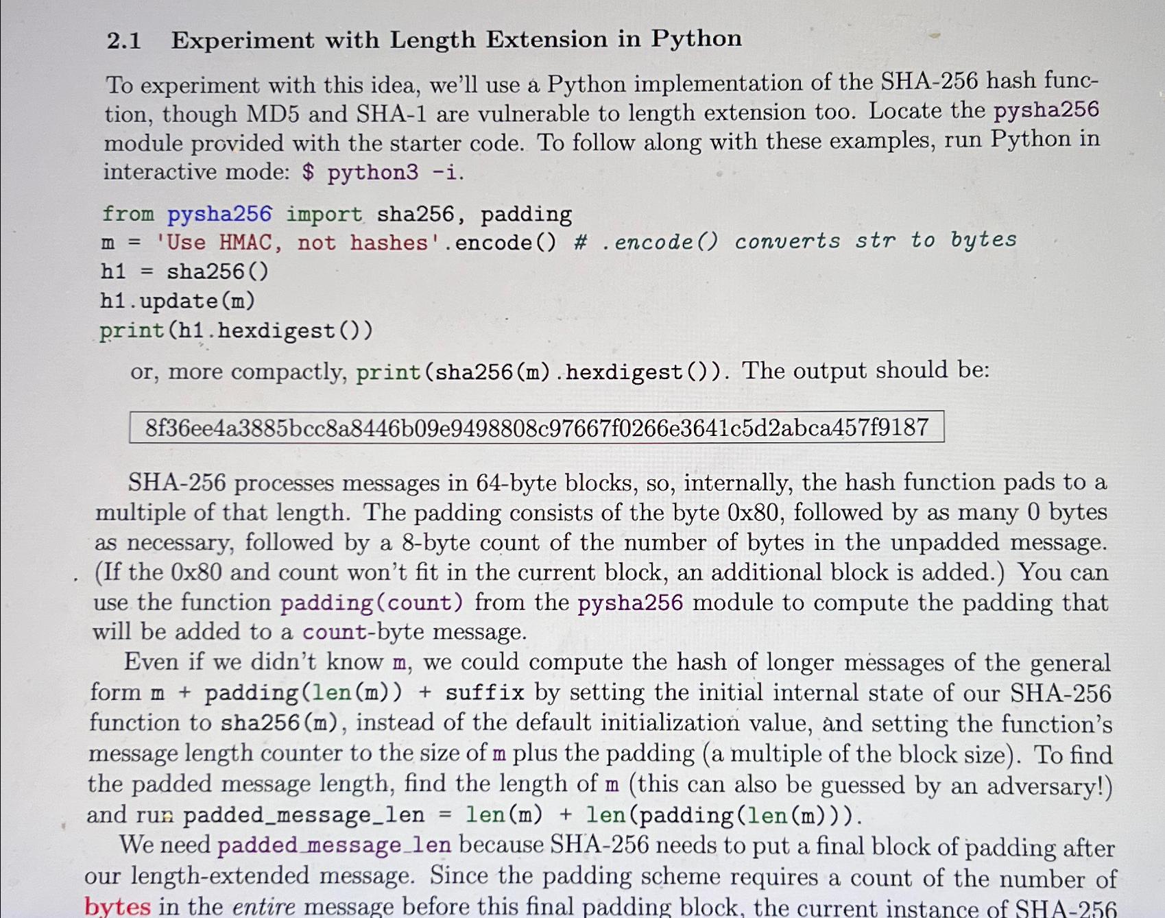Click the red word "bytes" in the last line

click(117, 906)
